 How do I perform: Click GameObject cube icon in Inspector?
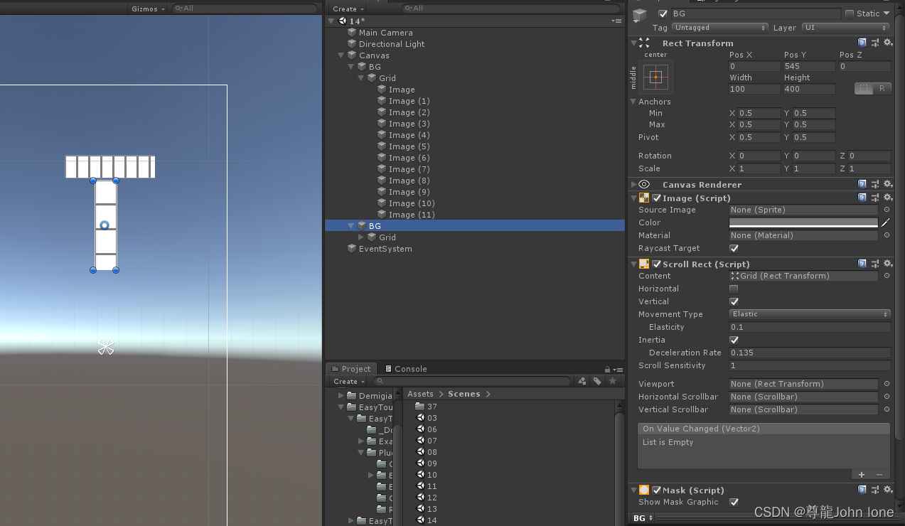click(x=641, y=16)
